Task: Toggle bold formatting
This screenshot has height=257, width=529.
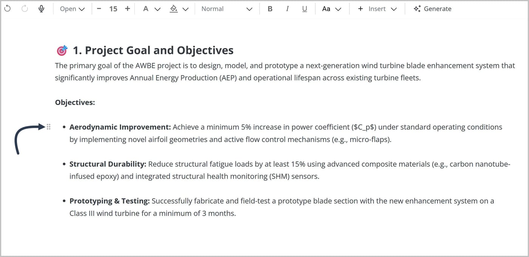Action: click(270, 9)
